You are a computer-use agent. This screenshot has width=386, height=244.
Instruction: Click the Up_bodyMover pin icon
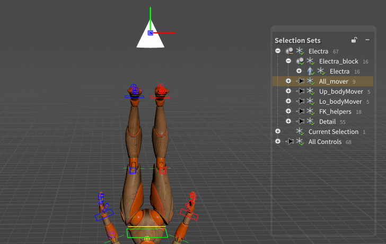[300, 91]
